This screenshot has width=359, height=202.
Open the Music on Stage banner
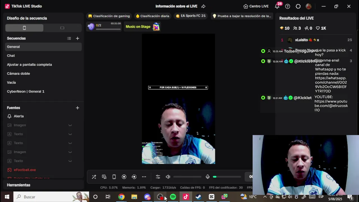click(142, 27)
